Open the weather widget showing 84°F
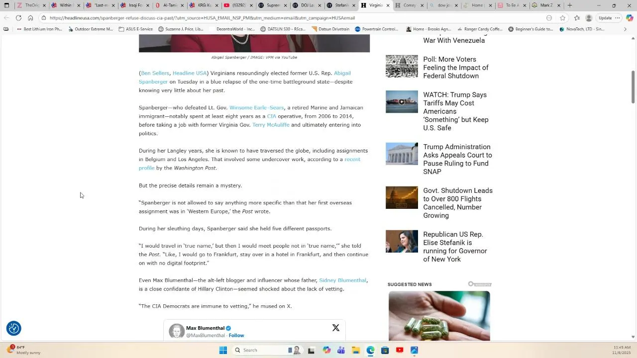This screenshot has width=637, height=358. pos(24,350)
